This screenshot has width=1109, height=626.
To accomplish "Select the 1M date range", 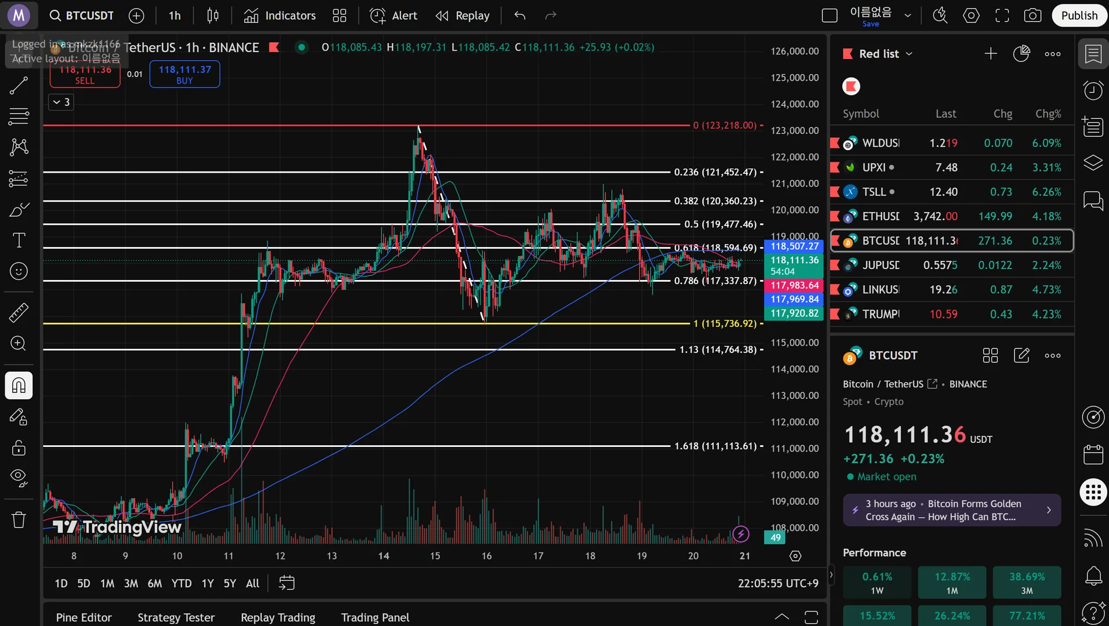I will 107,583.
